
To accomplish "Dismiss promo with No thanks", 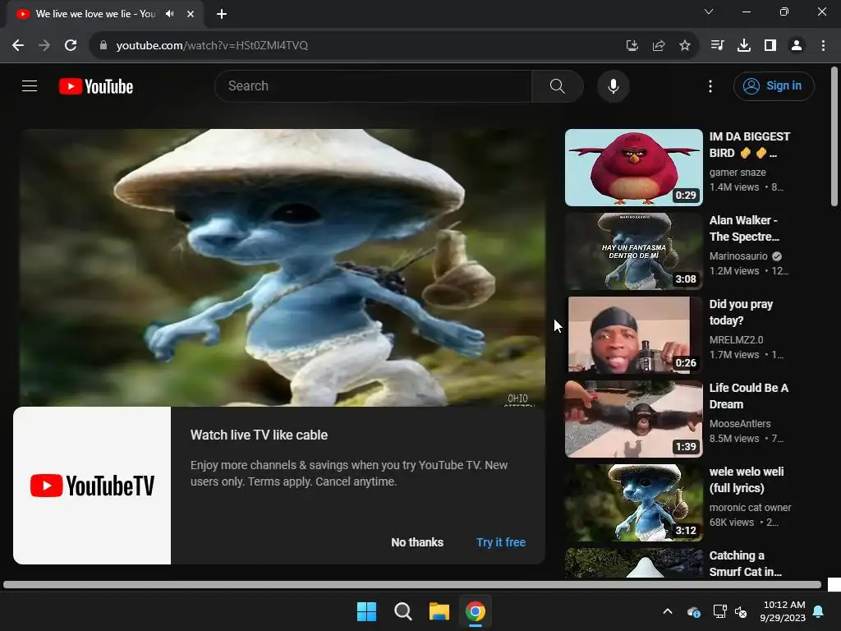I will (x=417, y=542).
